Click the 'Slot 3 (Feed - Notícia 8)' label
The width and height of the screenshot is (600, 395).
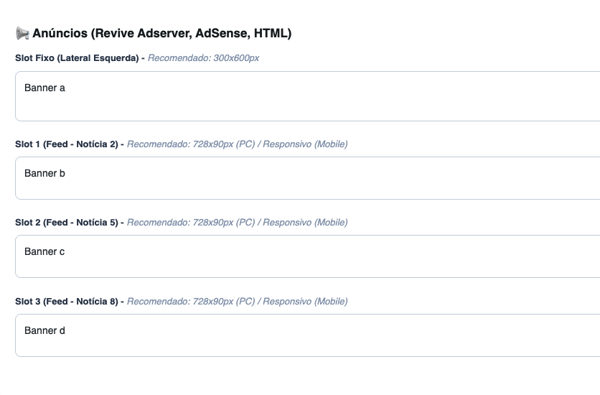(x=66, y=302)
